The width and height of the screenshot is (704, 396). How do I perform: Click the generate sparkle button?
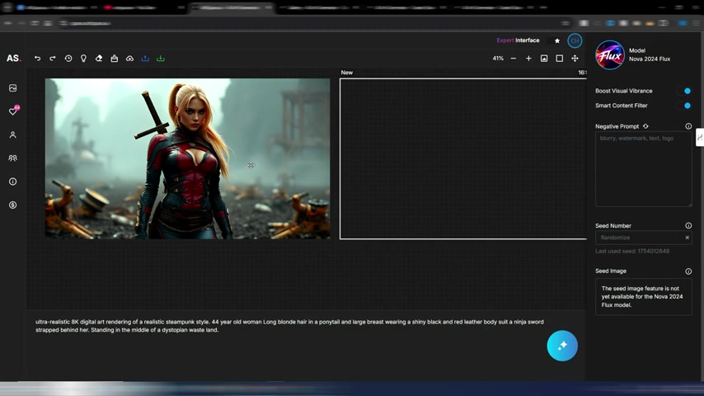tap(562, 346)
